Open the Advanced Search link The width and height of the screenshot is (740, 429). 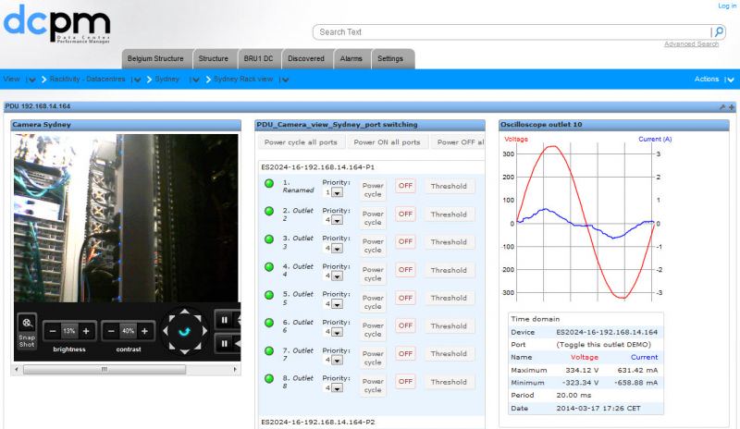tap(690, 44)
